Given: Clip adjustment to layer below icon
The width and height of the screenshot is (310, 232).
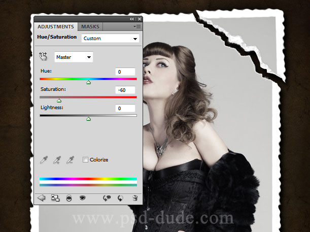Looking at the screenshot, I should click(69, 198).
